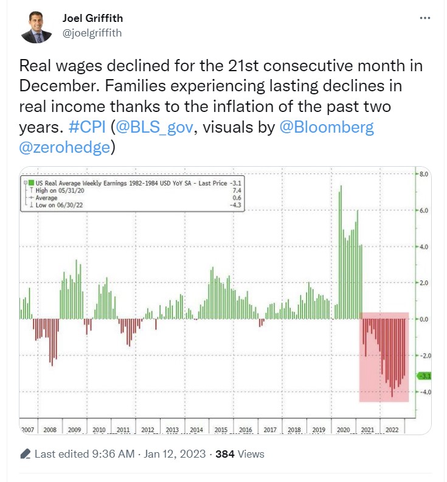Open the #CPI hashtag
This screenshot has height=482, width=447.
[x=87, y=127]
